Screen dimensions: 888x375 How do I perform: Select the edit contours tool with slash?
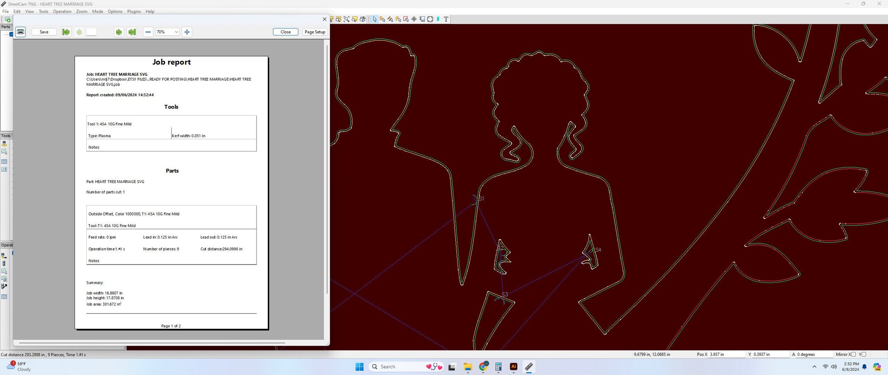[x=390, y=19]
